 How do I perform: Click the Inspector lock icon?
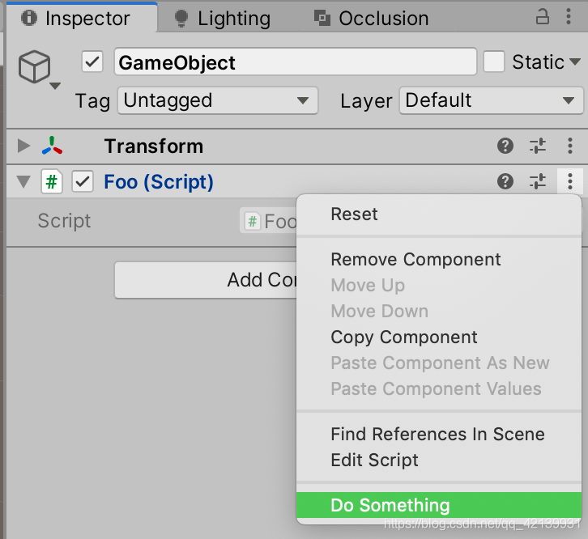pos(542,17)
